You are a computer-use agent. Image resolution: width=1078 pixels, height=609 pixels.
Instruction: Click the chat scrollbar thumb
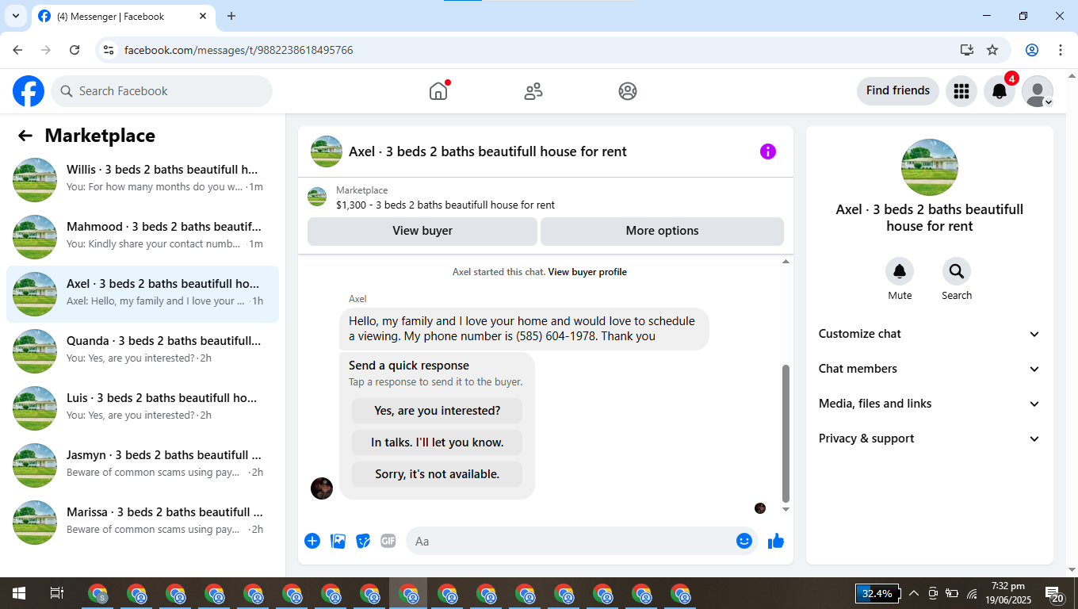(x=786, y=433)
